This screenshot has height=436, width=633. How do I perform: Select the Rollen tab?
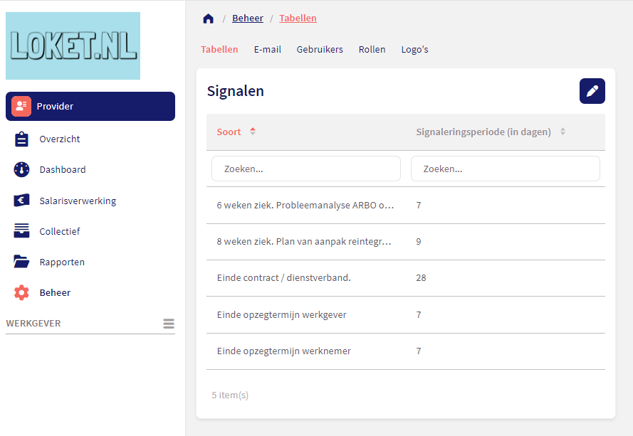[372, 49]
